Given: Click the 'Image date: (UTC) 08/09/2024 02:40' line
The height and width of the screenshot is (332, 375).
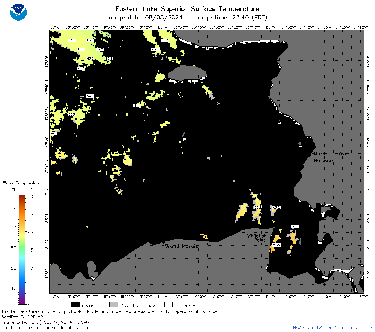Looking at the screenshot, I should 45,322.
